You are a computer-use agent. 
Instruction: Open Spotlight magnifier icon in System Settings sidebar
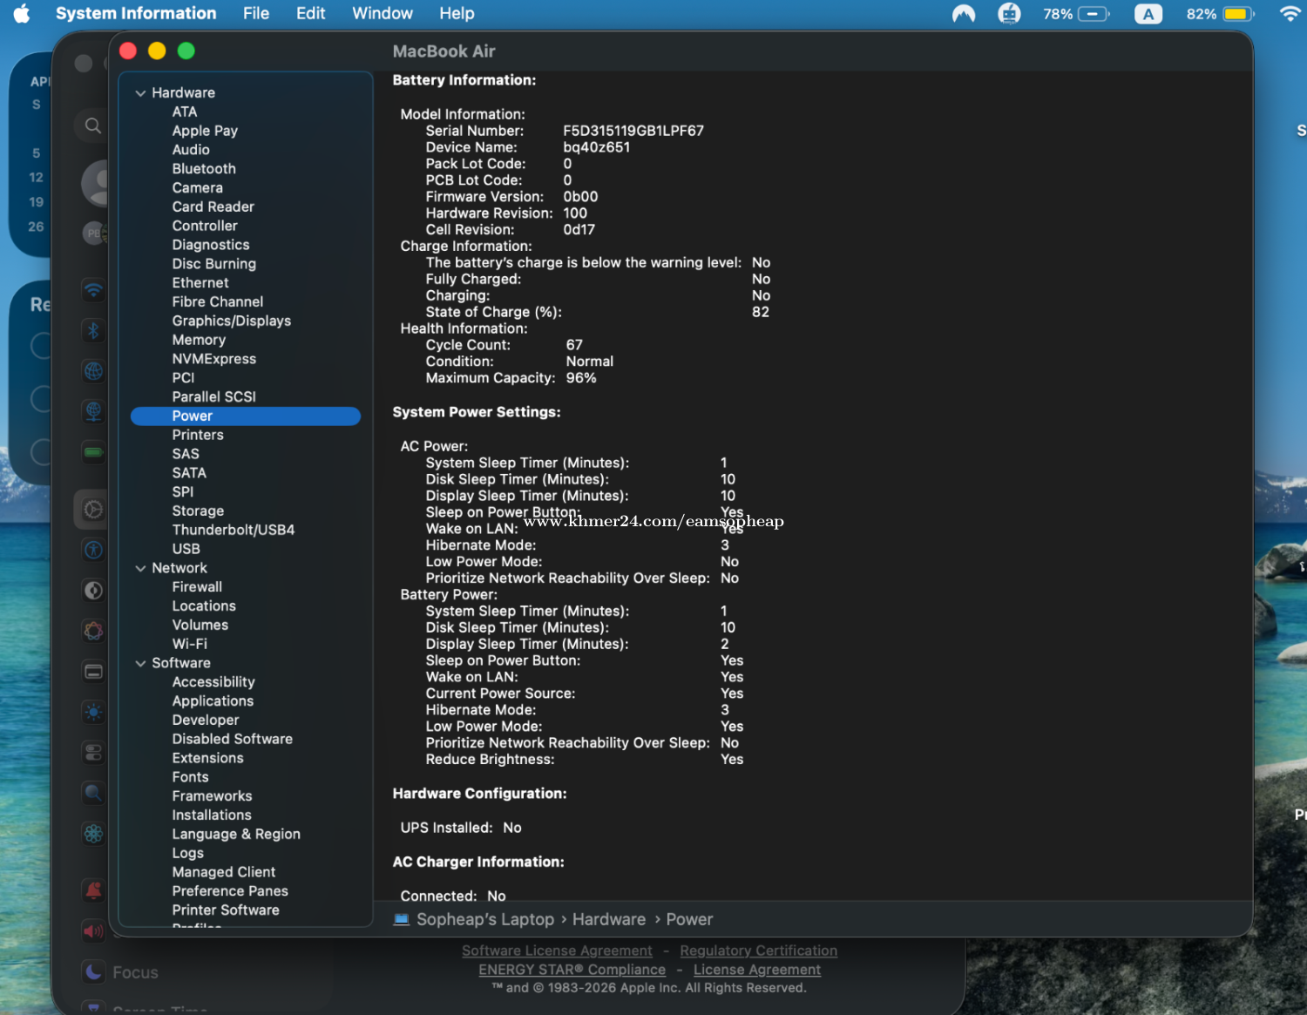pos(93,793)
